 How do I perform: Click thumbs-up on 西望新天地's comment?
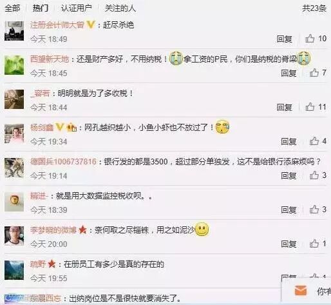click(314, 73)
